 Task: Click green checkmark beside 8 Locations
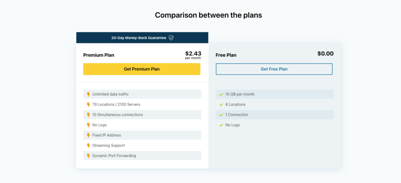click(221, 105)
